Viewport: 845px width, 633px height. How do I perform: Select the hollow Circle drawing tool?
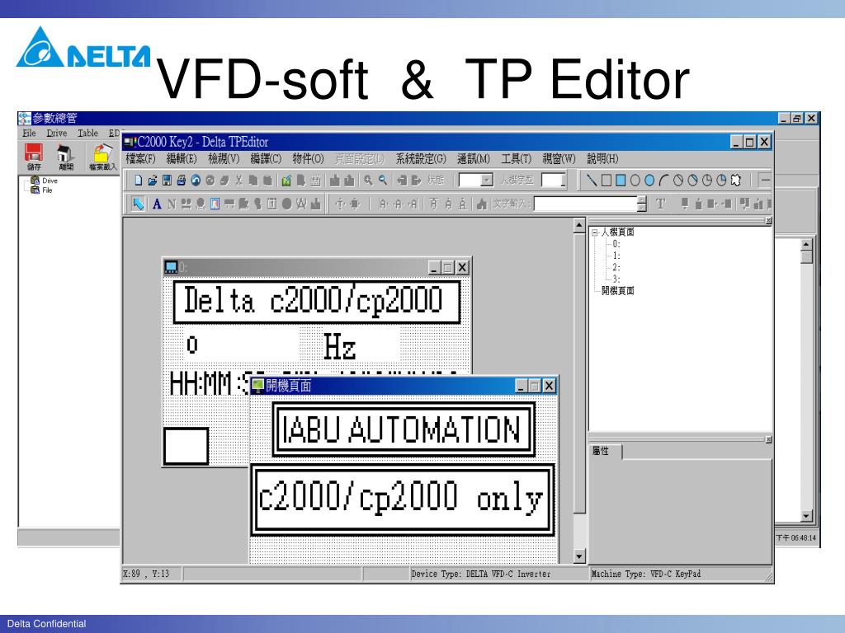coord(635,181)
